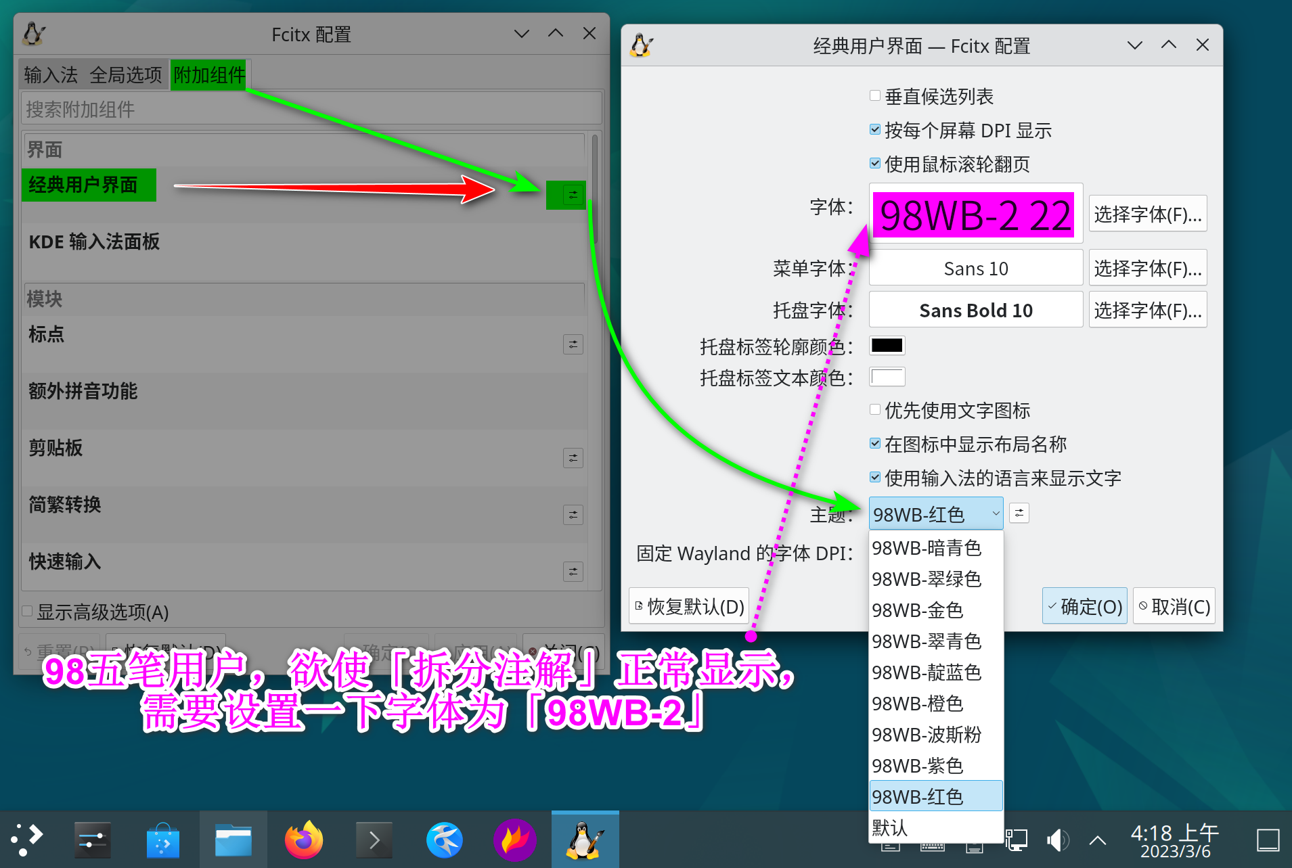Collapse the 主题 combo box showing 98WB-红色
Viewport: 1292px width, 868px height.
coord(936,513)
